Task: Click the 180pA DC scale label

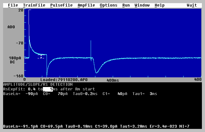Action: pyautogui.click(x=13, y=60)
